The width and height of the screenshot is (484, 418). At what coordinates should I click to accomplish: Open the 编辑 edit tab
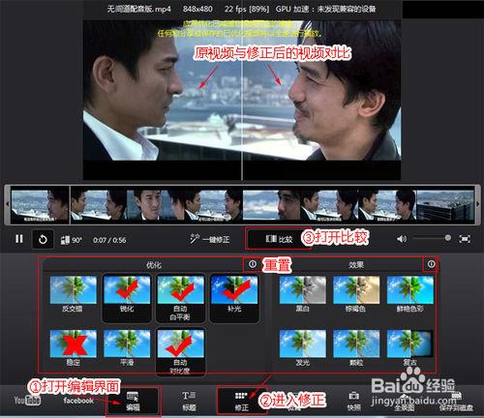coord(133,402)
